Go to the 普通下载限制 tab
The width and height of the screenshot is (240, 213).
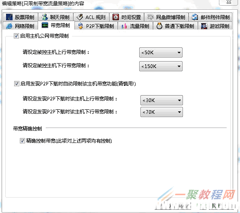pyautogui.click(x=175, y=26)
